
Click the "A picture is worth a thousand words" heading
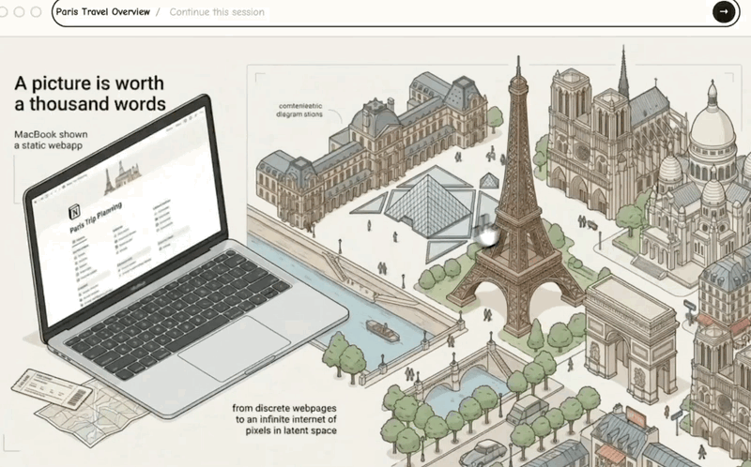click(90, 93)
